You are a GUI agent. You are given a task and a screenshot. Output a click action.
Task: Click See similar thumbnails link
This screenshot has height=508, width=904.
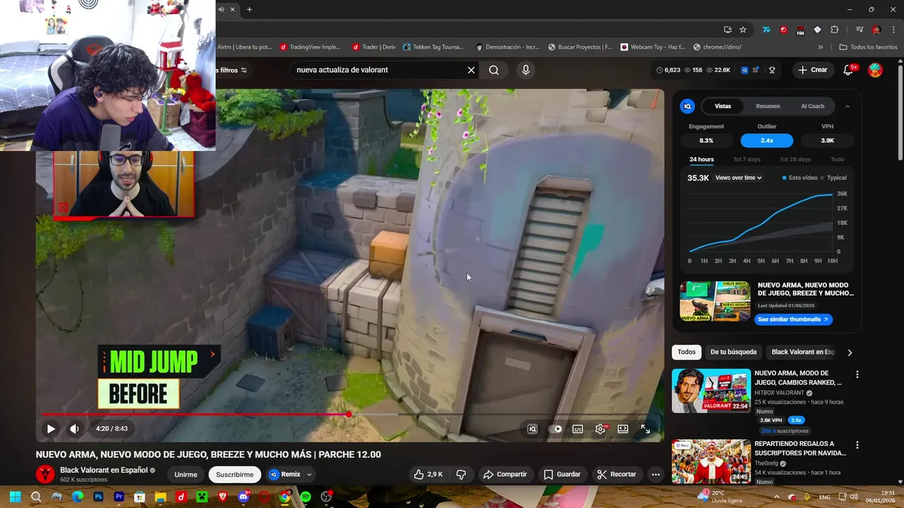click(x=793, y=320)
